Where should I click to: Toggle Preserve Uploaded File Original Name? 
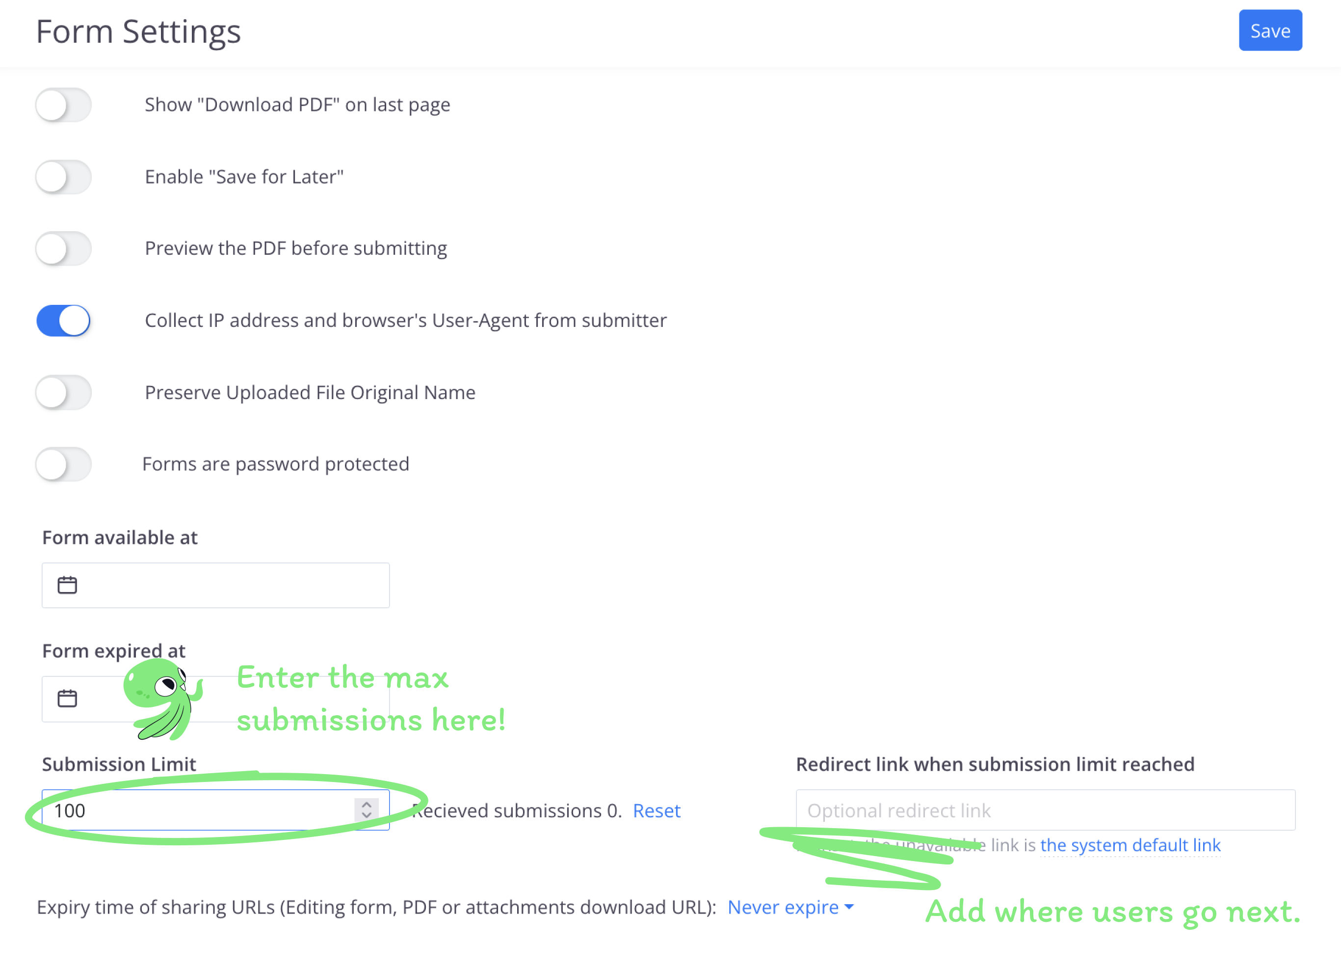[x=63, y=392]
